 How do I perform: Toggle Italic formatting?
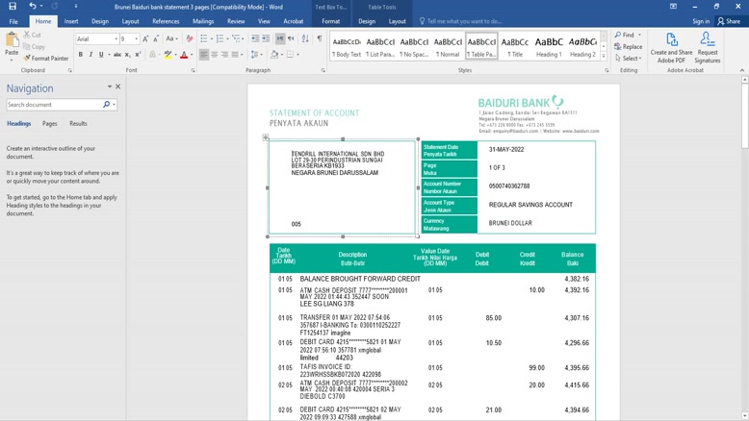coord(91,55)
